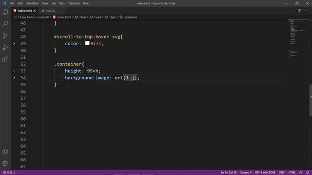The width and height of the screenshot is (312, 175).
Task: Click CRLF end of line setting
Action: coord(282,173)
